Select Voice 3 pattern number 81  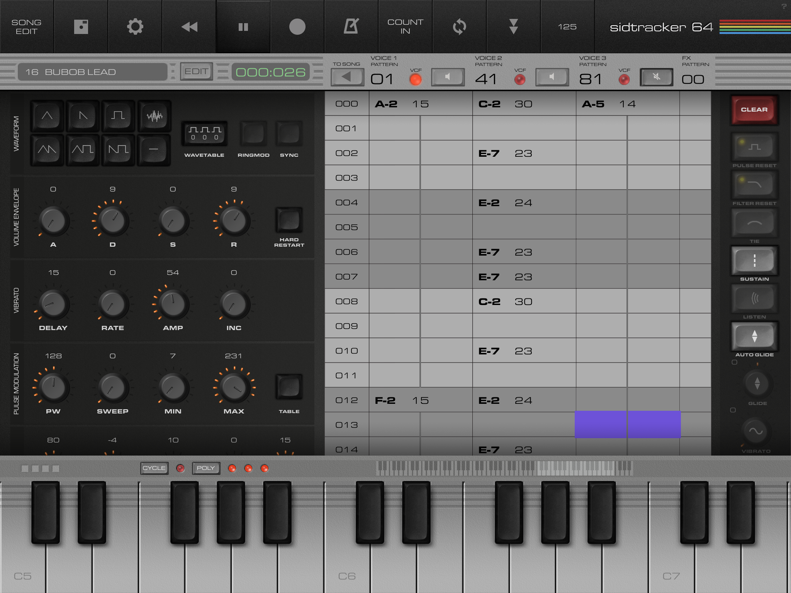coord(591,79)
